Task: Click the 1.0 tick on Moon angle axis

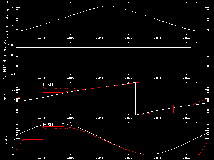Action: [13, 65]
